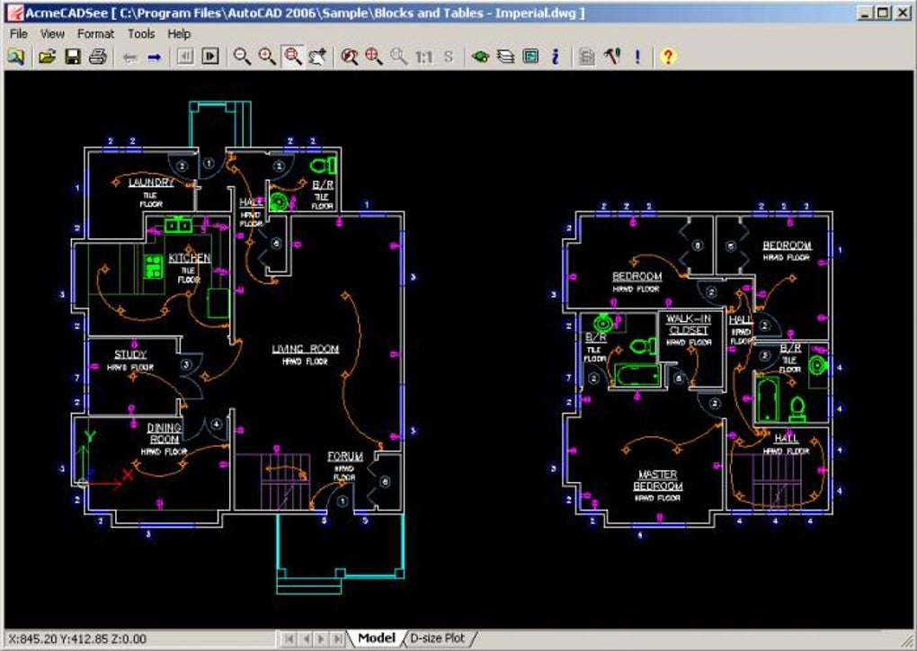This screenshot has height=651, width=917.
Task: Open the Tools menu
Action: tap(141, 34)
